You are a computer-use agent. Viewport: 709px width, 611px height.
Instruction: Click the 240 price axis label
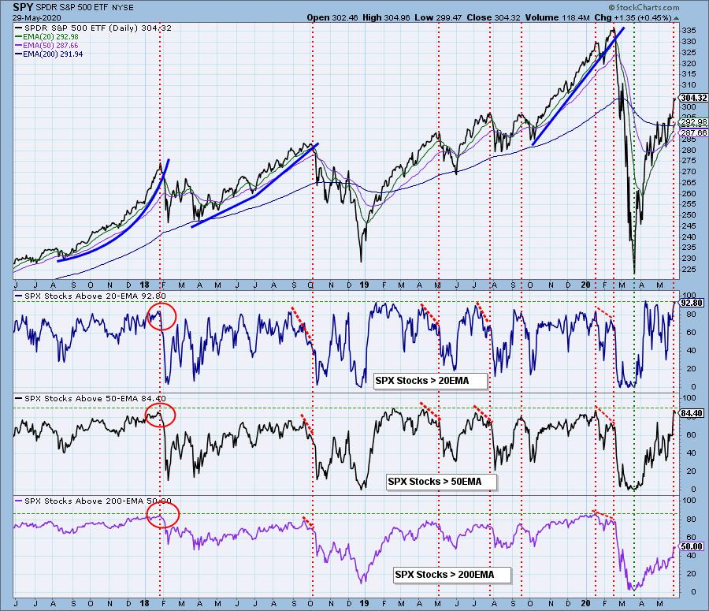tap(689, 237)
